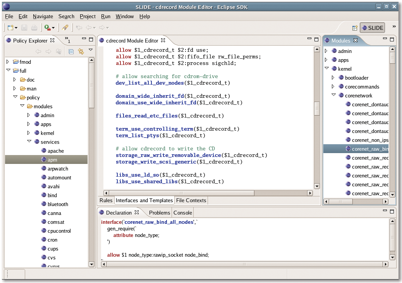Maximize the Policy Explorer panel

click(x=91, y=39)
